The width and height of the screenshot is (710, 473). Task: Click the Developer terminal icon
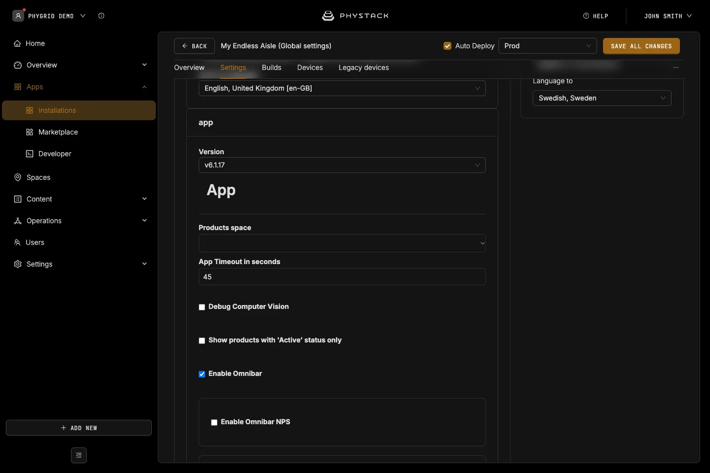[x=30, y=154]
